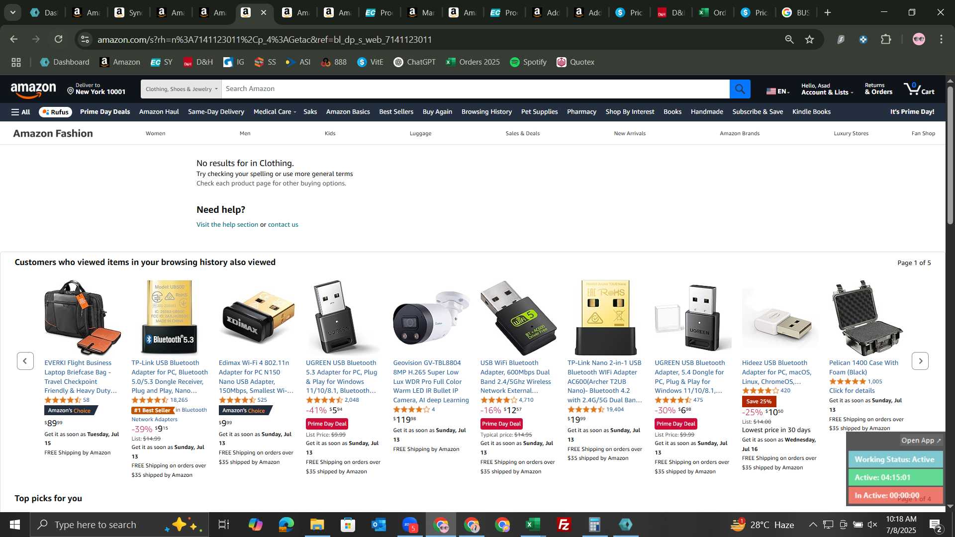Screen dimensions: 955x537
Task: Open the EN language selector dropdown
Action: (778, 91)
